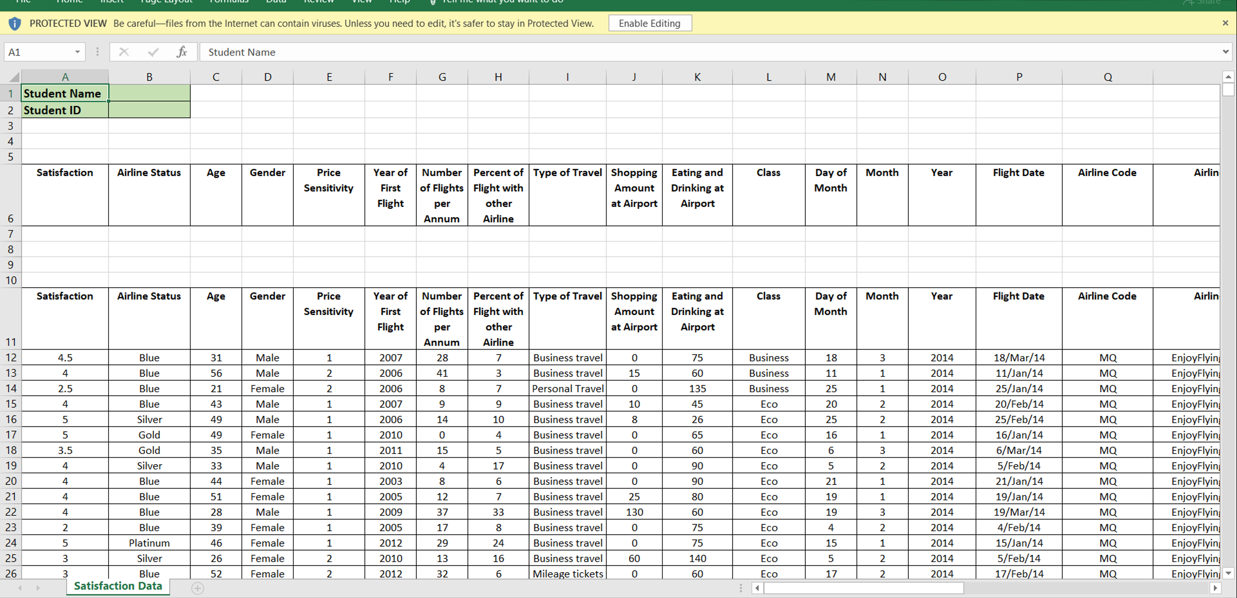Click the formula bar containing Student Name
1237x598 pixels.
[618, 52]
